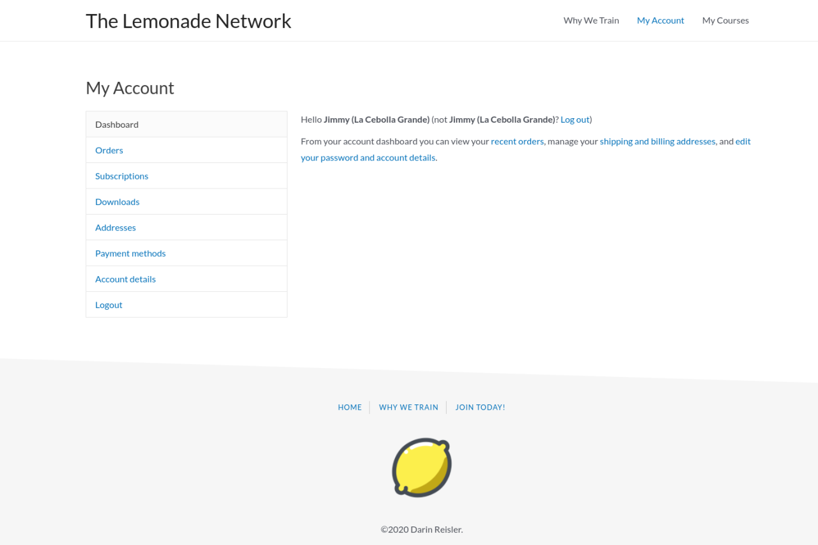Viewport: 818px width, 545px height.
Task: Open Payment methods in the sidebar
Action: coord(130,253)
